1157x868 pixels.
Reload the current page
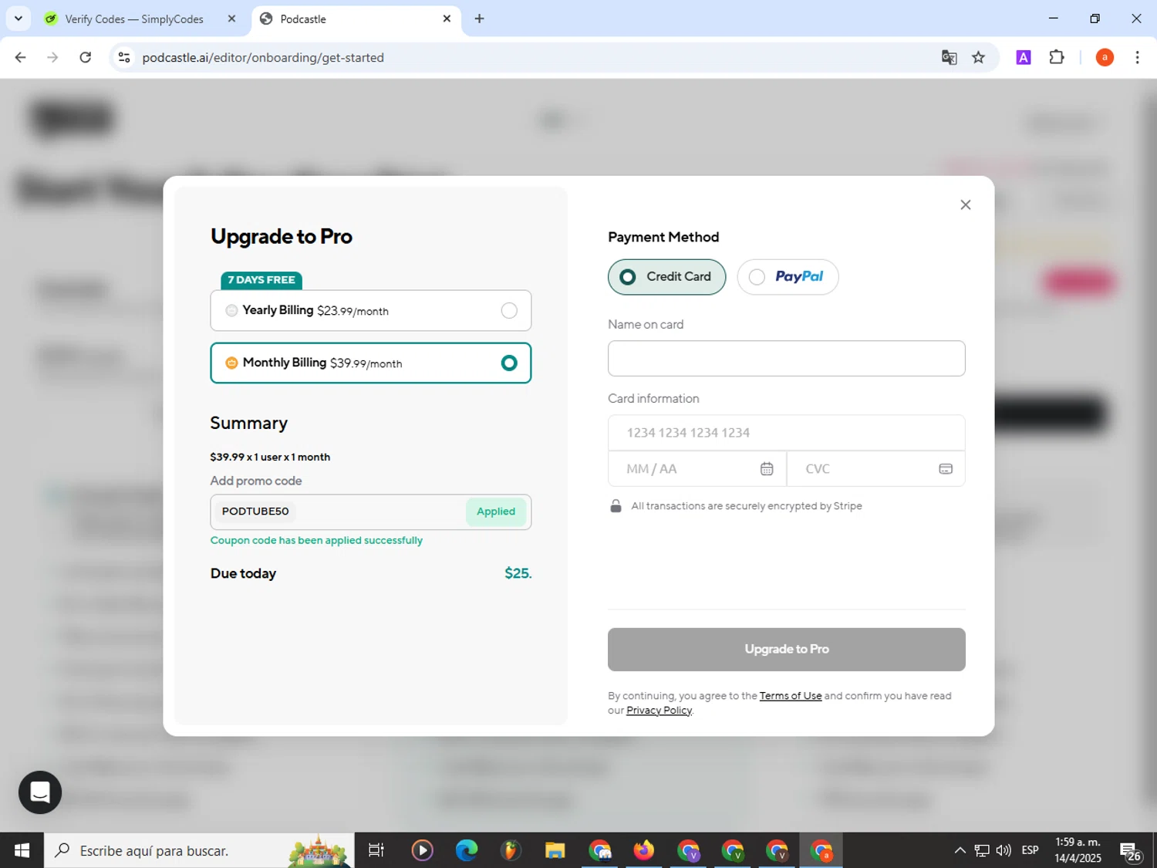click(86, 57)
